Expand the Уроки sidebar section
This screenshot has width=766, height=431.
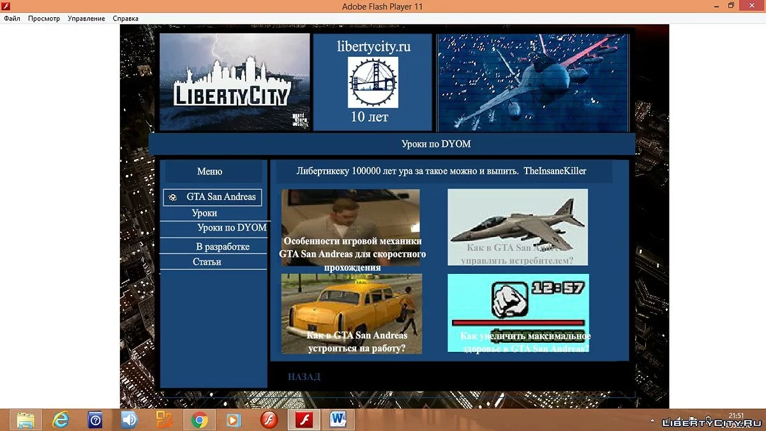pyautogui.click(x=204, y=213)
